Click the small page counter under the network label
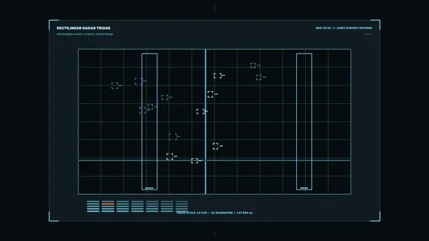Screen dimensions: 429x241 pos(369,34)
